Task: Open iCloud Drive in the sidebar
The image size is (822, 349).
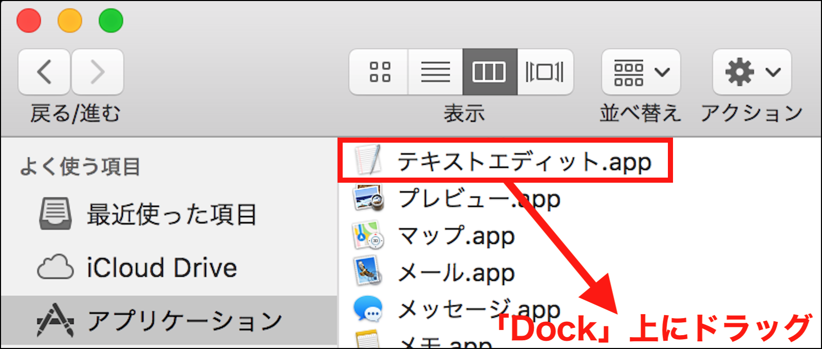Action: pyautogui.click(x=169, y=268)
